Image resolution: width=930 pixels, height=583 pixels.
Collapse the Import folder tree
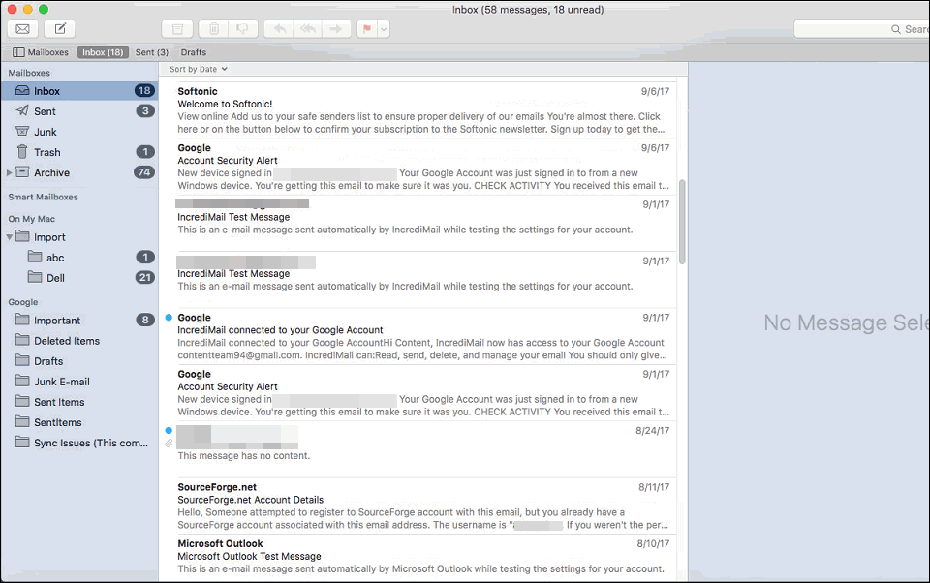point(10,236)
